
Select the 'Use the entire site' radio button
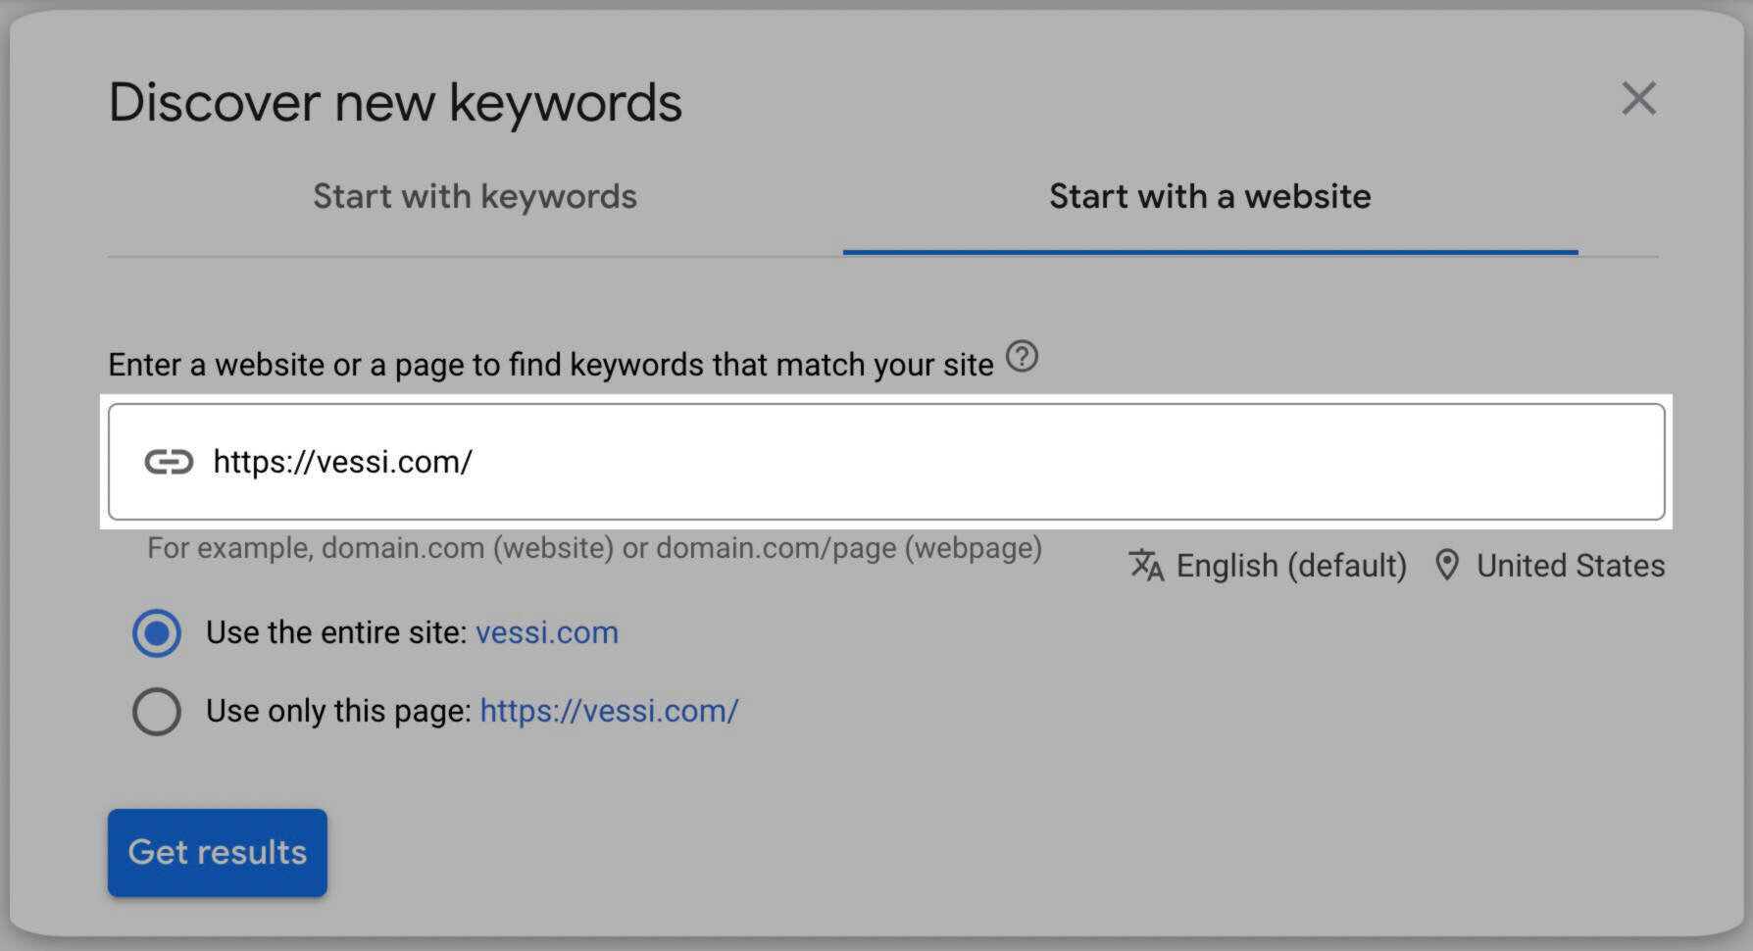[x=157, y=632]
